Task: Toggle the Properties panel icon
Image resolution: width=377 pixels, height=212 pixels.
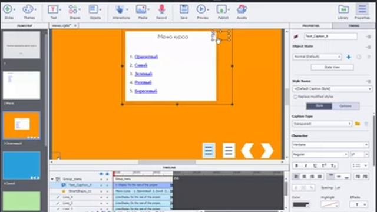Action: tap(362, 9)
